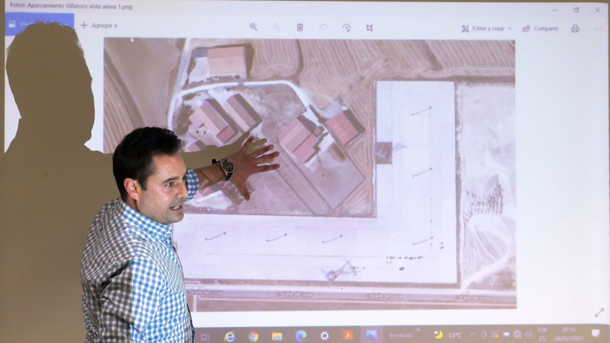
Task: Open the Editar y crear dropdown
Action: [x=486, y=28]
